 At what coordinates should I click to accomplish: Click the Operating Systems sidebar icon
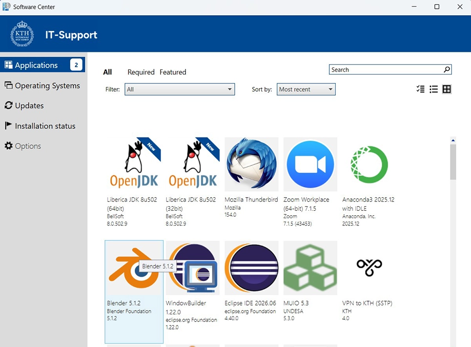[8, 85]
